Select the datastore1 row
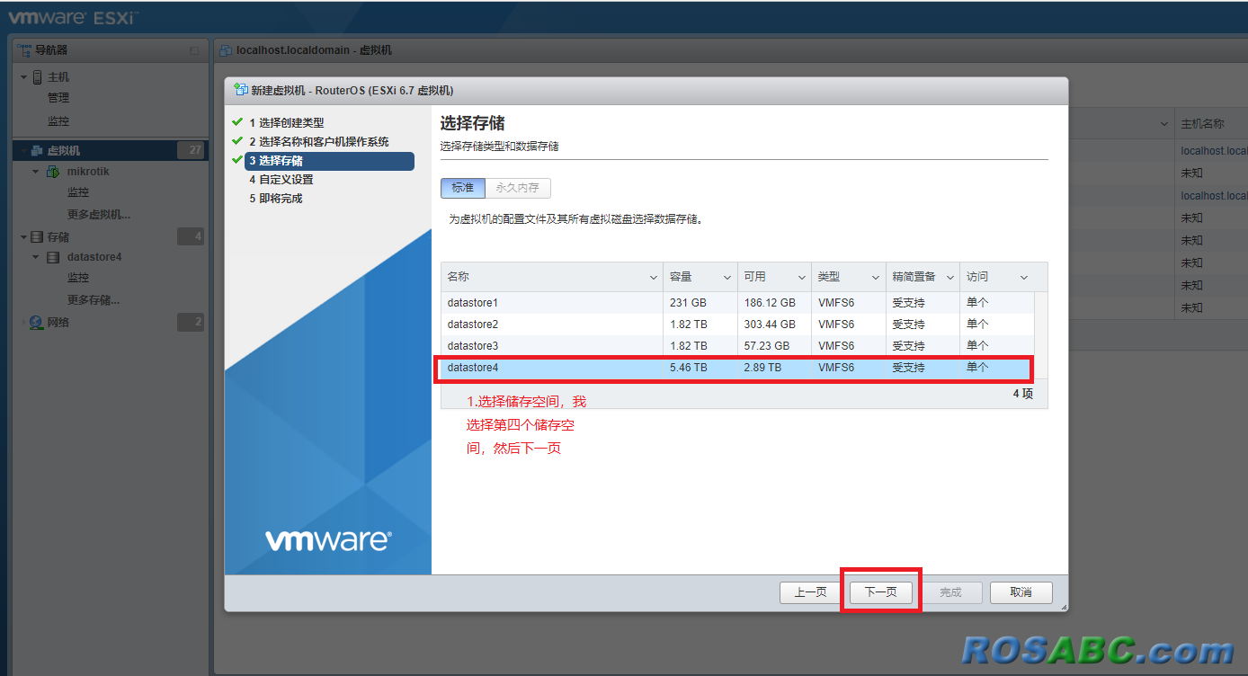The height and width of the screenshot is (676, 1248). coord(737,303)
